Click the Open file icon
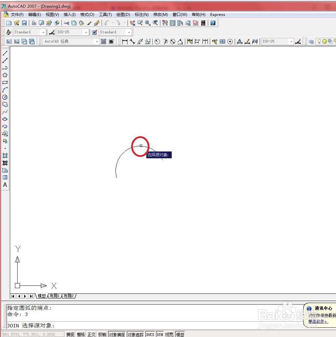 pos(17,23)
